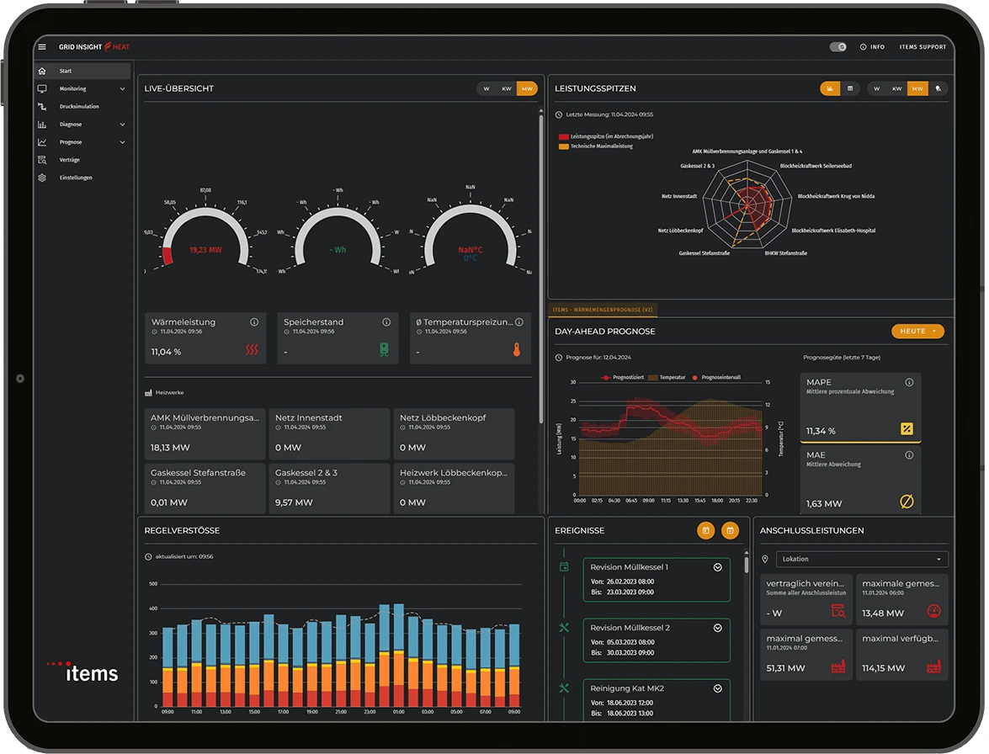Open the Einstellungen gear icon
Viewport: 989px width, 754px height.
click(42, 178)
